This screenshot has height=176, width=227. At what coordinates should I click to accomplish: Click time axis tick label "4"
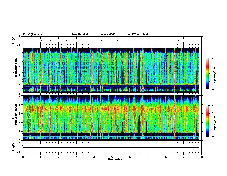point(94,157)
